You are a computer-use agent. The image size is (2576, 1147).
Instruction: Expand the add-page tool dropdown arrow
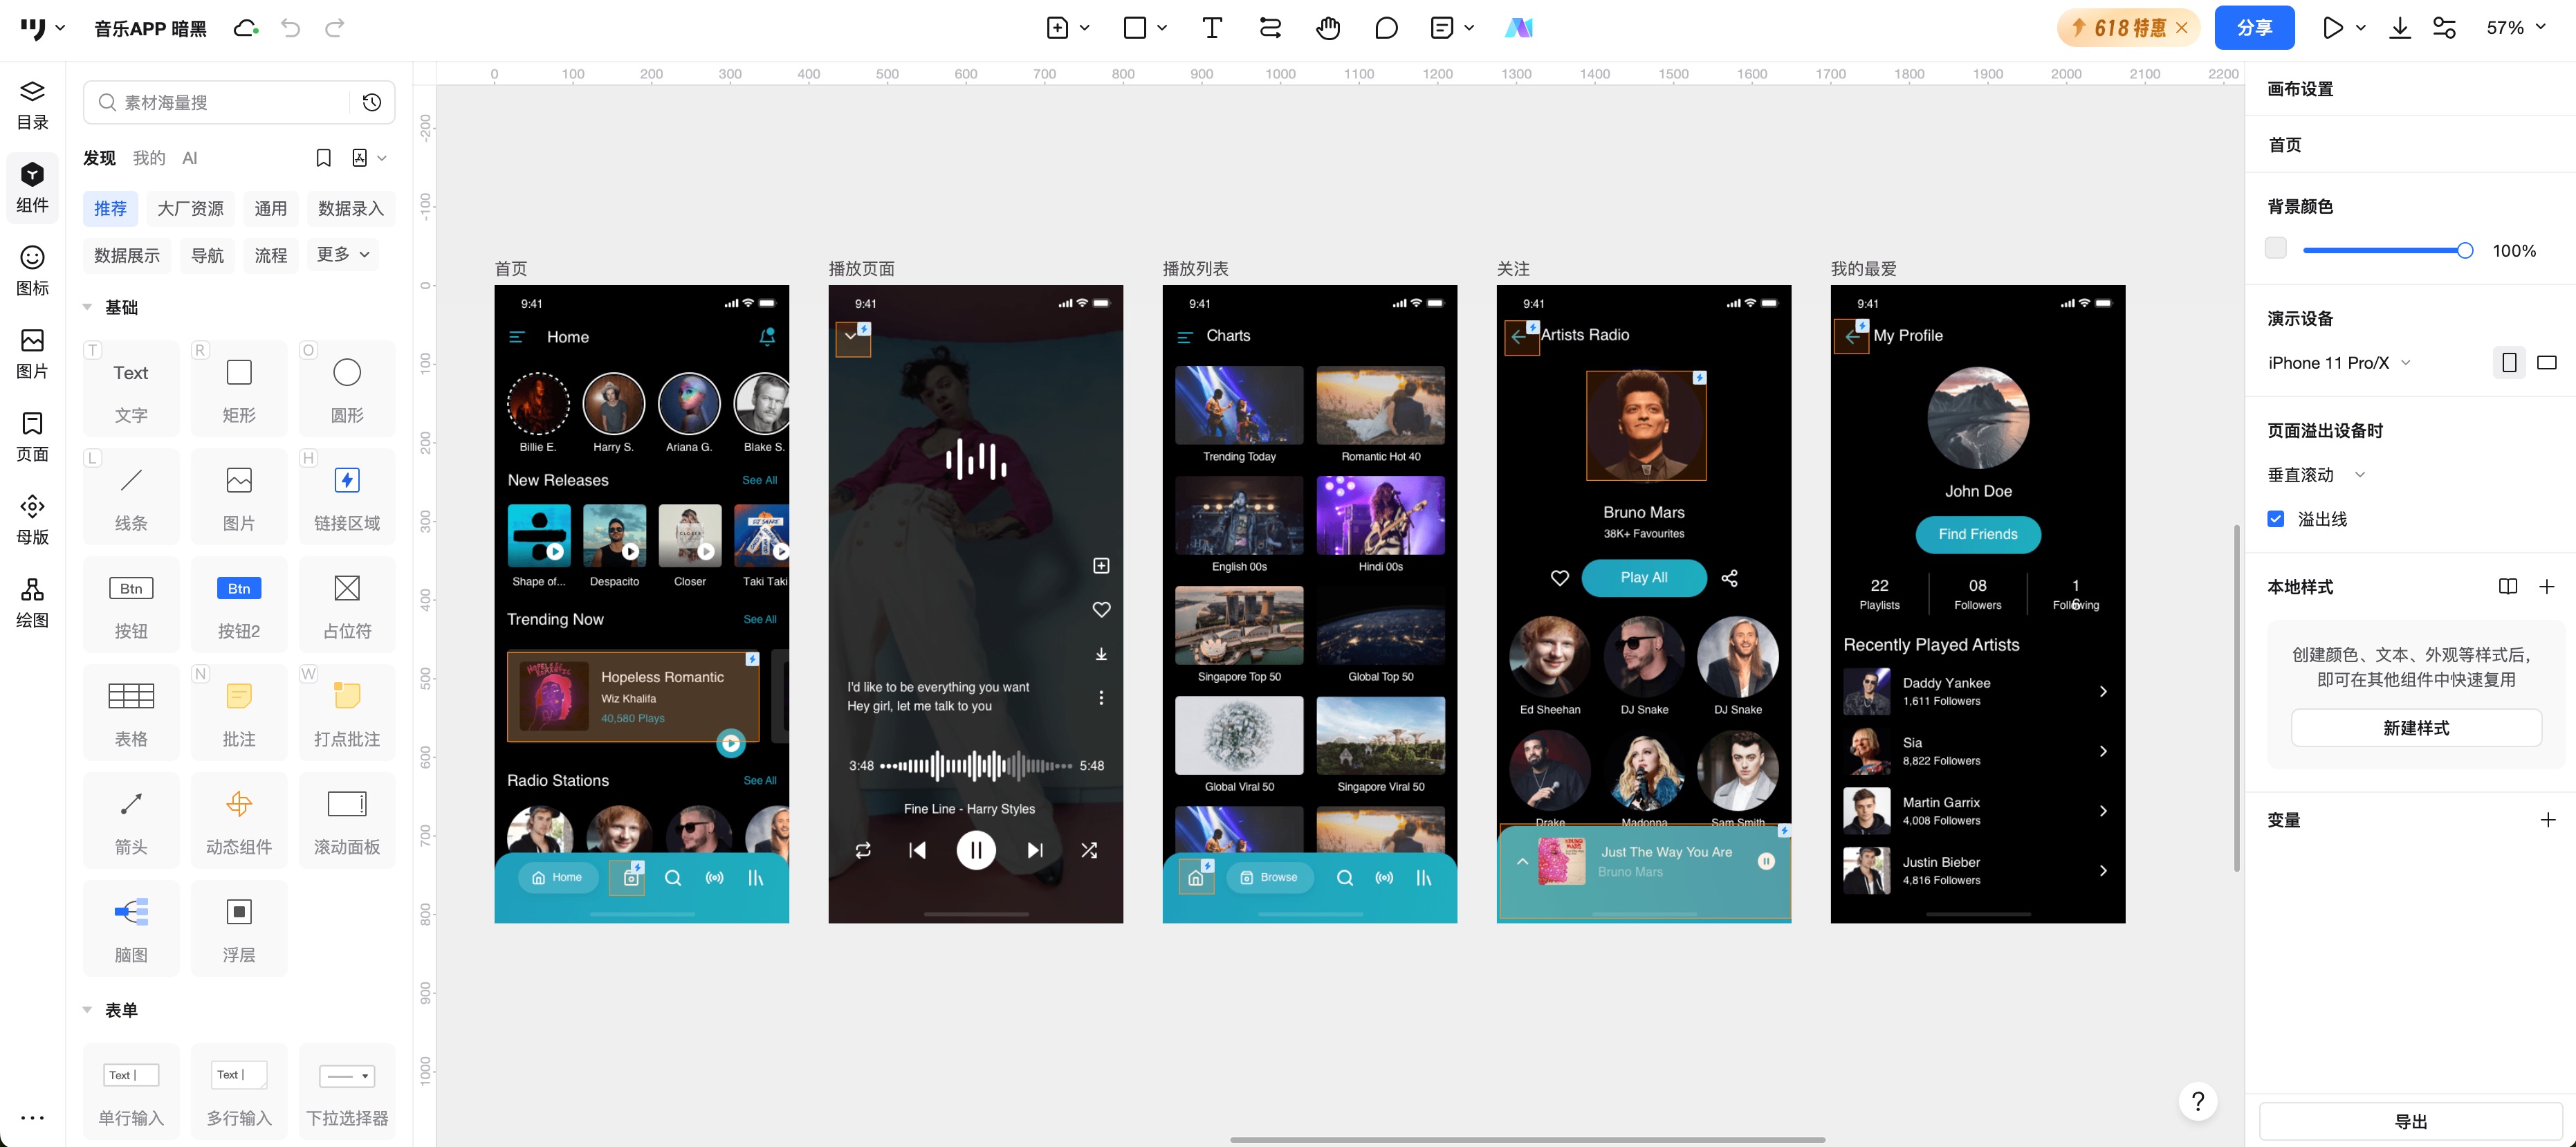1085,28
